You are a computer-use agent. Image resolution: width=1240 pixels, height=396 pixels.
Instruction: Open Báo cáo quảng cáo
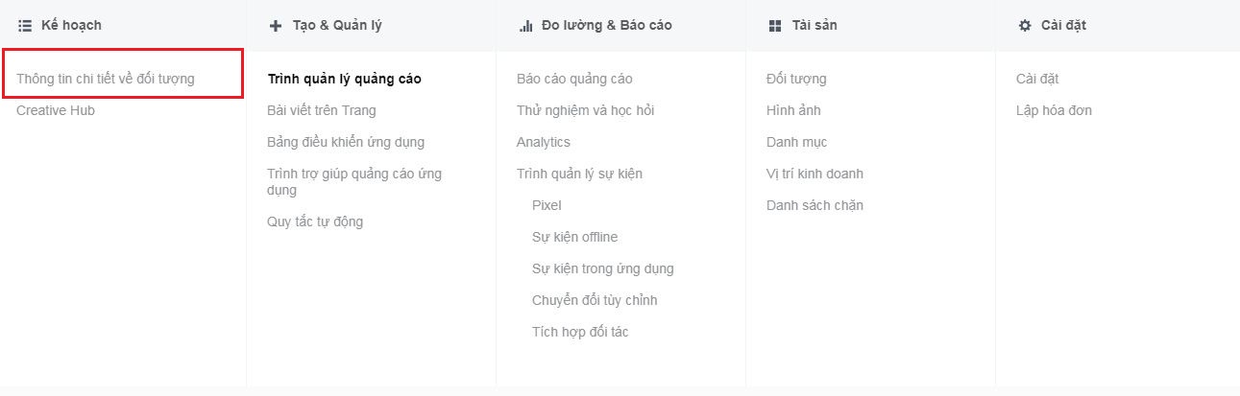click(x=574, y=79)
